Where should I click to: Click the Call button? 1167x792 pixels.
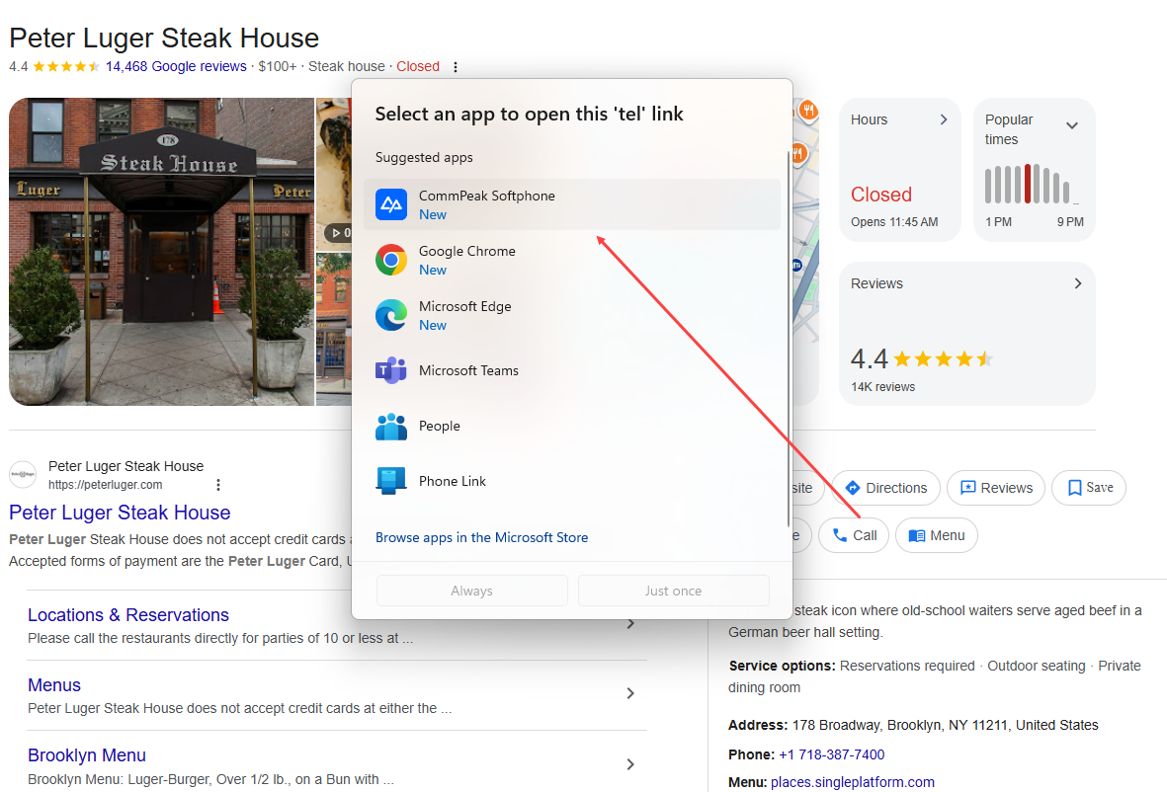(x=854, y=535)
